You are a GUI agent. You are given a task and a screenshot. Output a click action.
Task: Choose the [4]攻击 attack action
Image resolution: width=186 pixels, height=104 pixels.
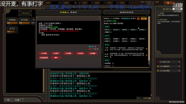tap(80, 54)
